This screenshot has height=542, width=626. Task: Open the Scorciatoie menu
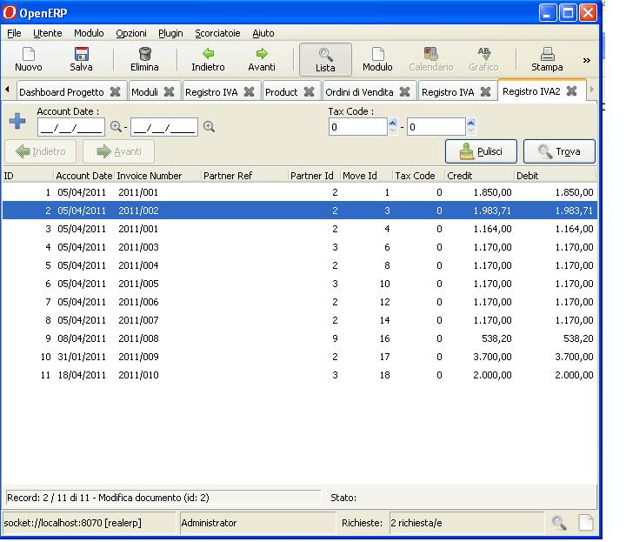217,33
